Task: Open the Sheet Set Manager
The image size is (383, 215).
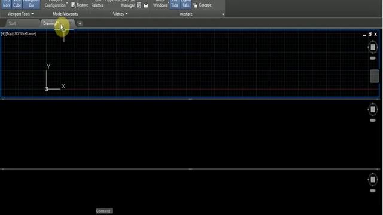Action: (128, 4)
